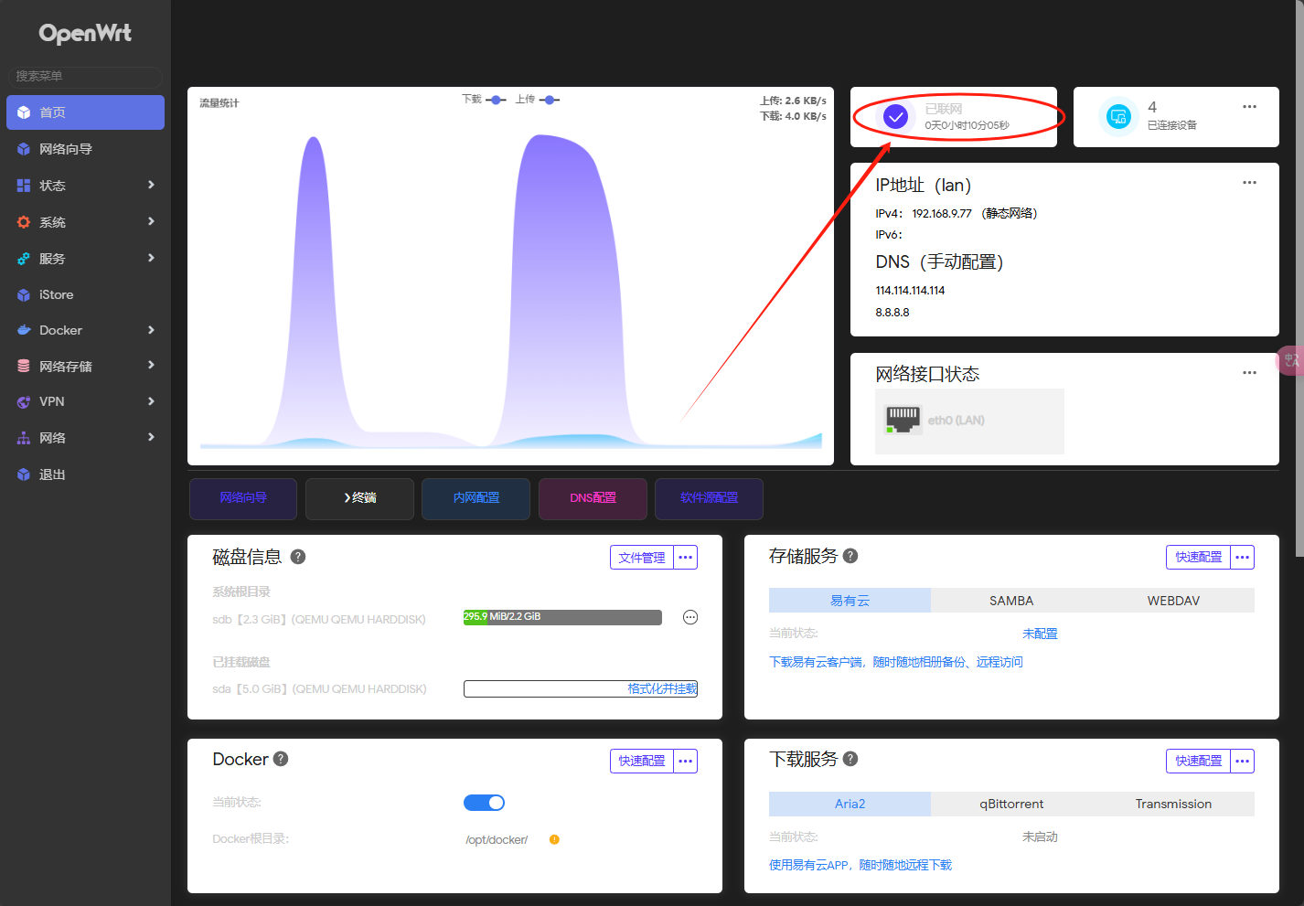The image size is (1304, 906).
Task: Click the connected devices icon
Action: point(1118,116)
